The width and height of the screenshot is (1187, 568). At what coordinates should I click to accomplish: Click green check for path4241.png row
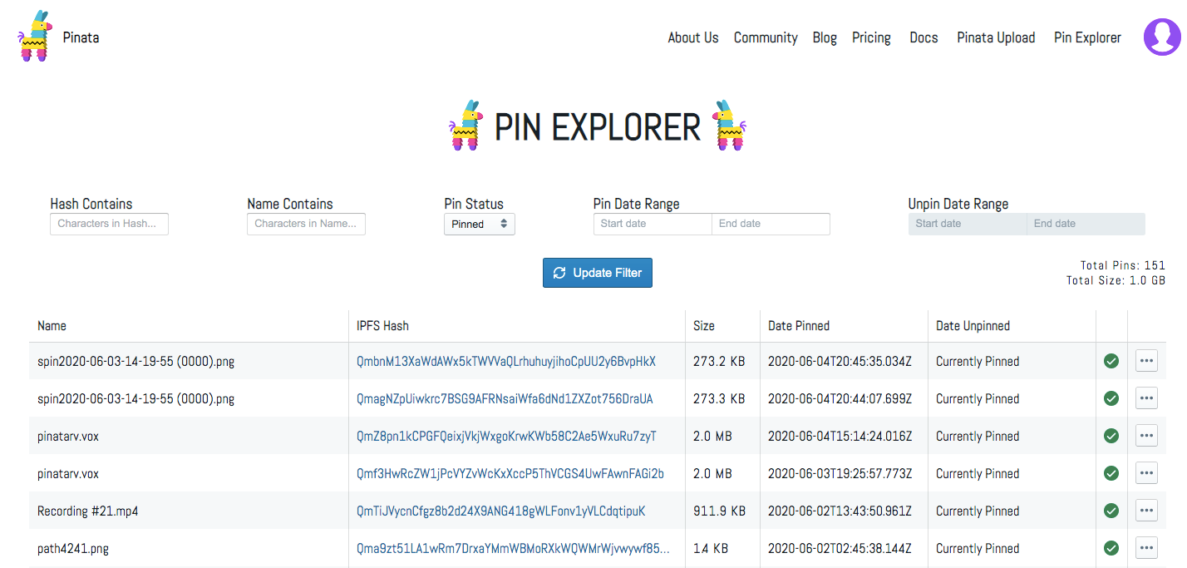1111,548
